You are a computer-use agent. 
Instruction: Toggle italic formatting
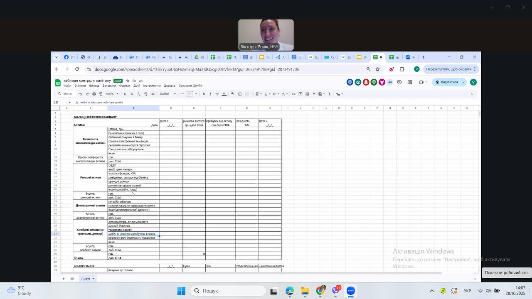(x=210, y=94)
